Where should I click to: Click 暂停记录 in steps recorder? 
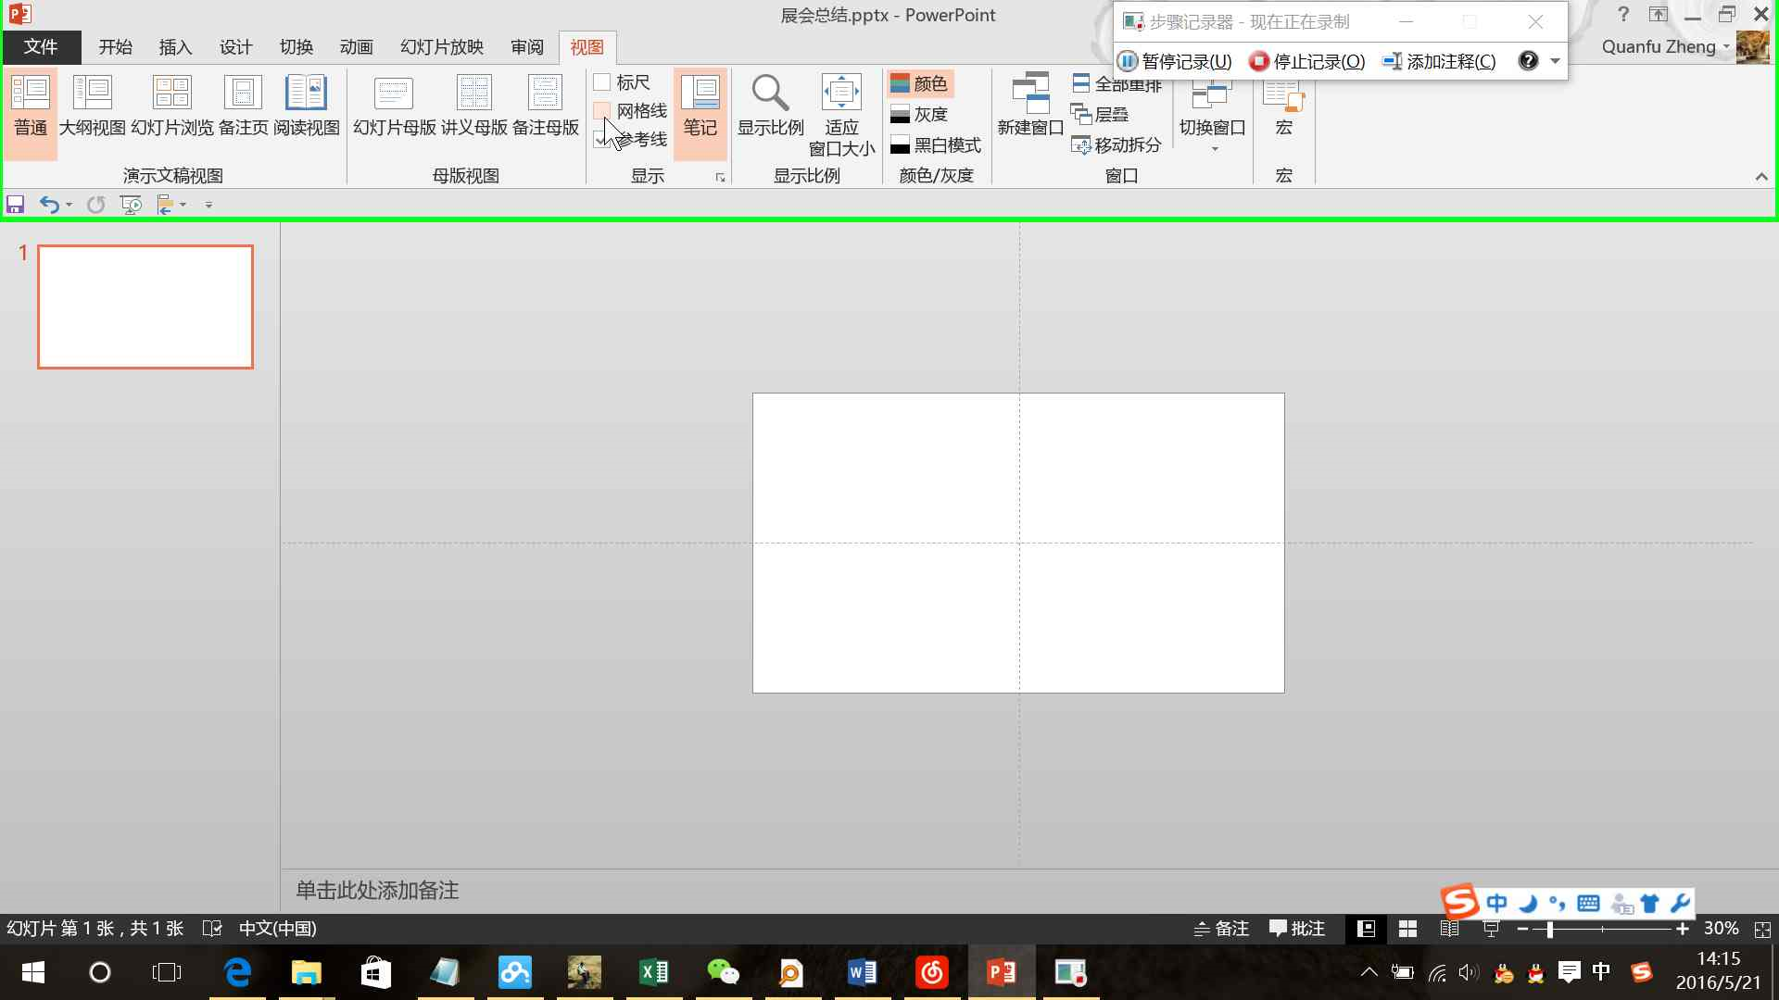click(x=1175, y=61)
